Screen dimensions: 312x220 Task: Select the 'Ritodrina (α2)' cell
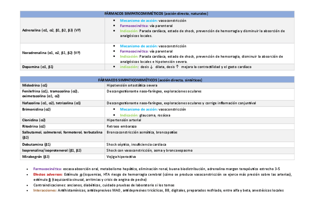(x=62, y=126)
